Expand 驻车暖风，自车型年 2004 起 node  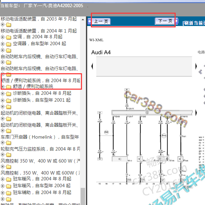pos(2,186)
